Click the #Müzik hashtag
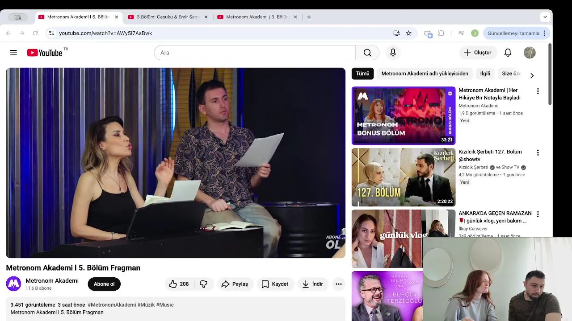Screen dimensions: 572x321 click(146, 305)
